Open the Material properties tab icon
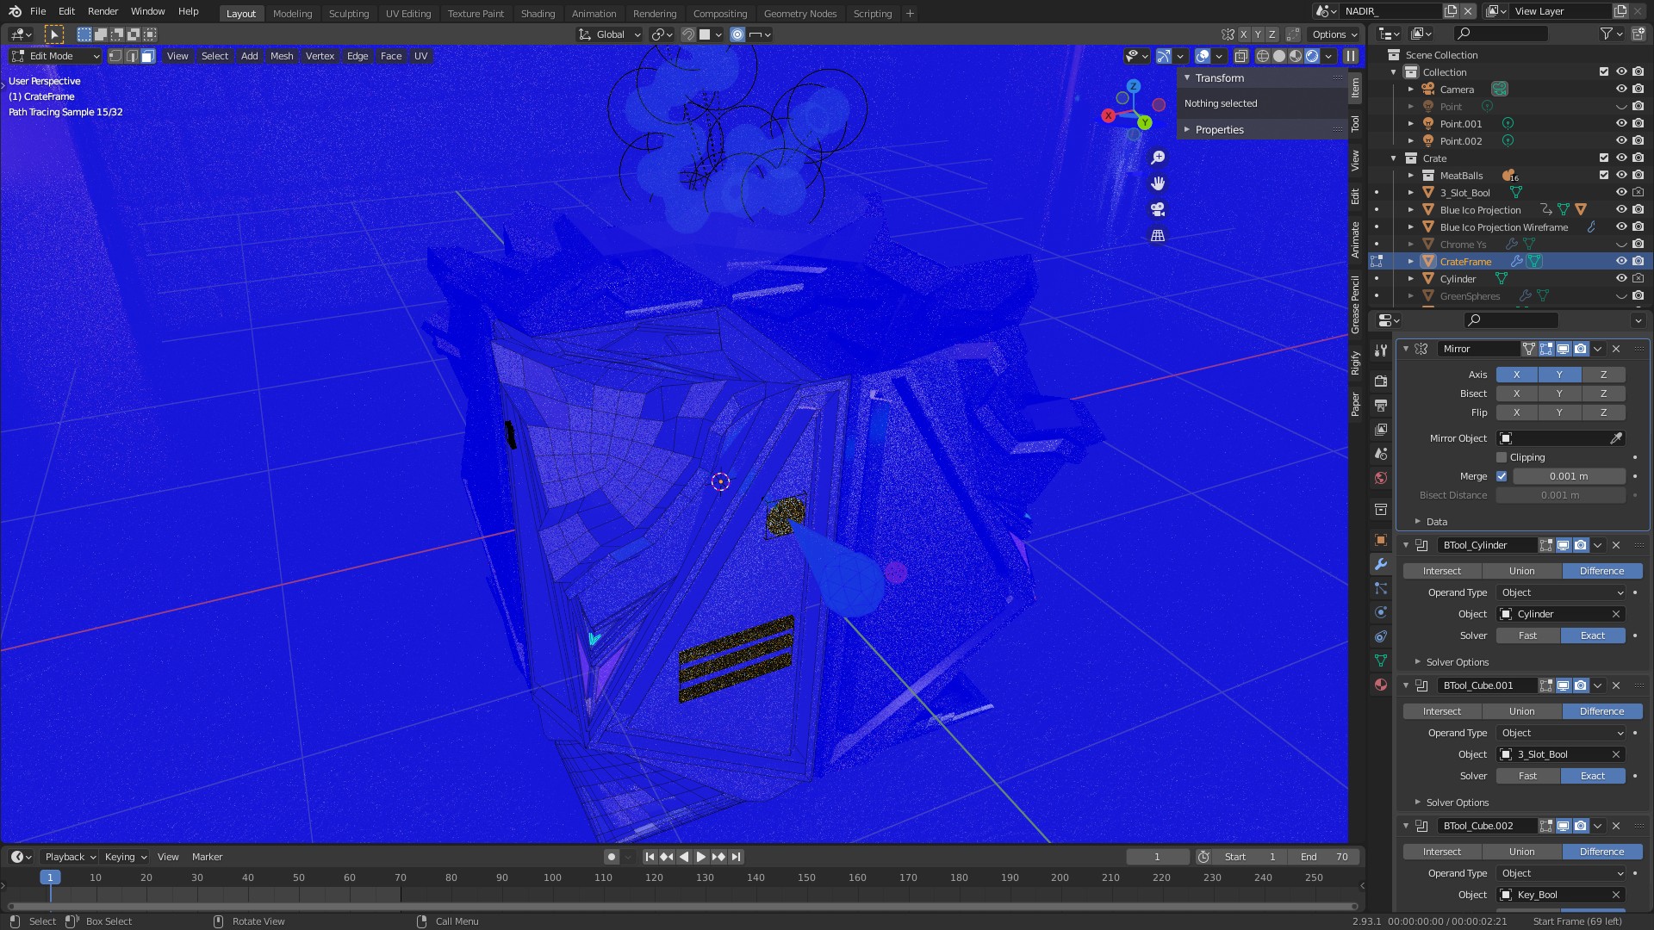Viewport: 1654px width, 930px height. pos(1381,685)
